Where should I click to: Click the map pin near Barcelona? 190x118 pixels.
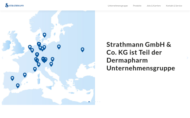coord(25,75)
